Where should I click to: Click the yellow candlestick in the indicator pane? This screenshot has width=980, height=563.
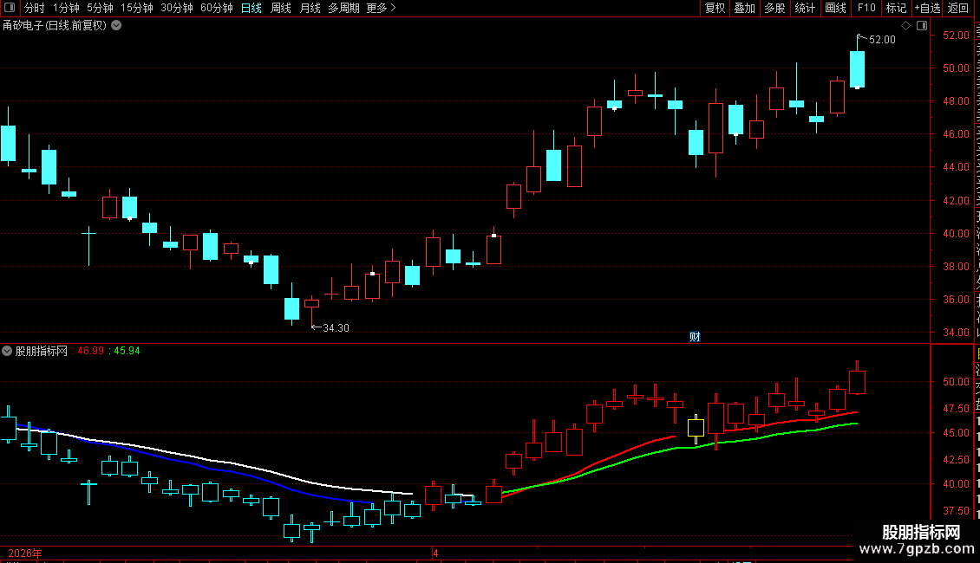[696, 428]
